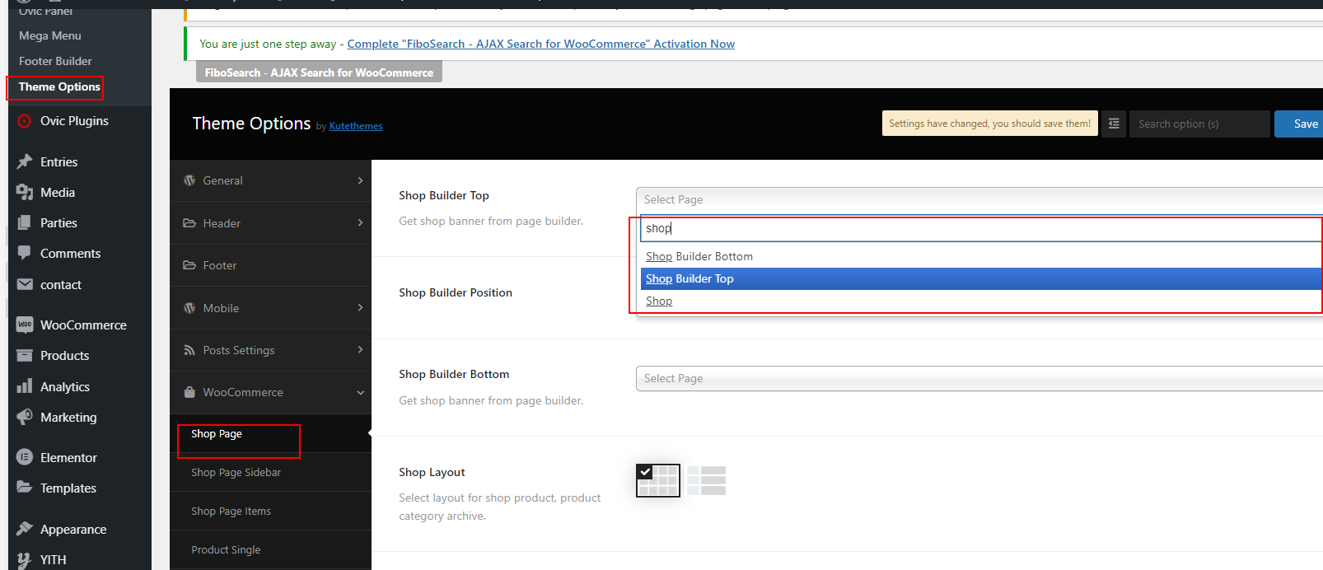Choose Shop Builder Top from the list
This screenshot has width=1323, height=570.
[x=981, y=278]
